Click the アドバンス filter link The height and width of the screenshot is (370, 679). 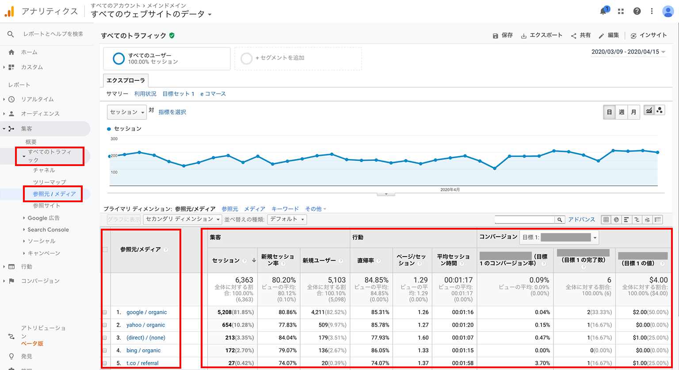582,219
